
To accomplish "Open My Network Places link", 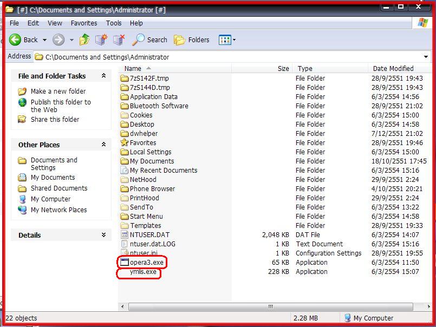I will pos(58,210).
